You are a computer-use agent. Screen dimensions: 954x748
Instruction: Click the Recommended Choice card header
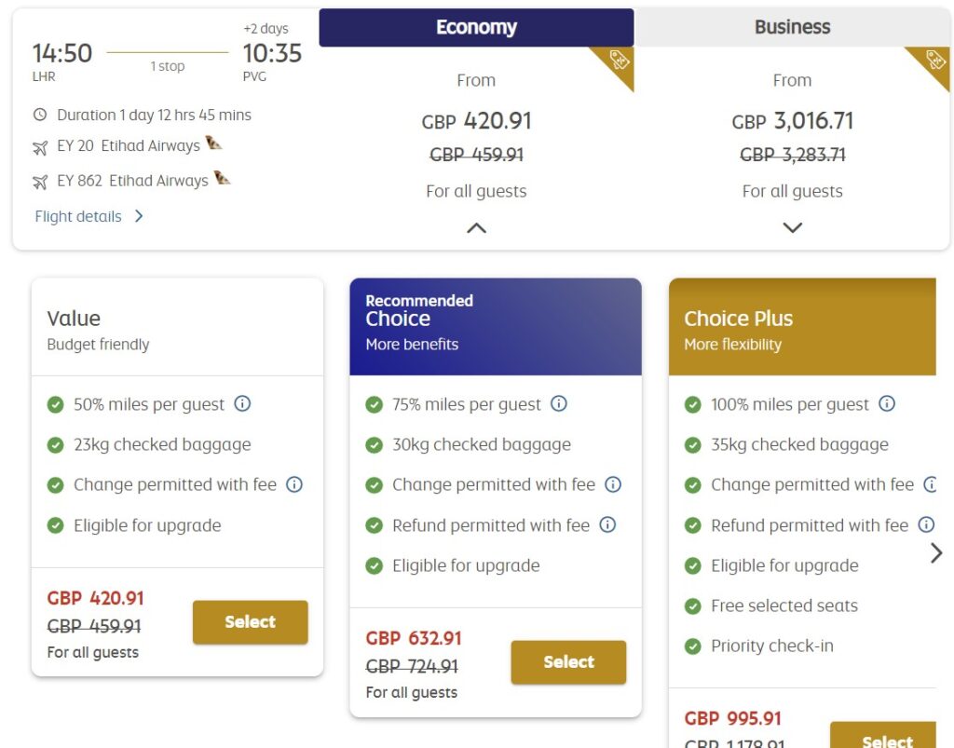(496, 327)
